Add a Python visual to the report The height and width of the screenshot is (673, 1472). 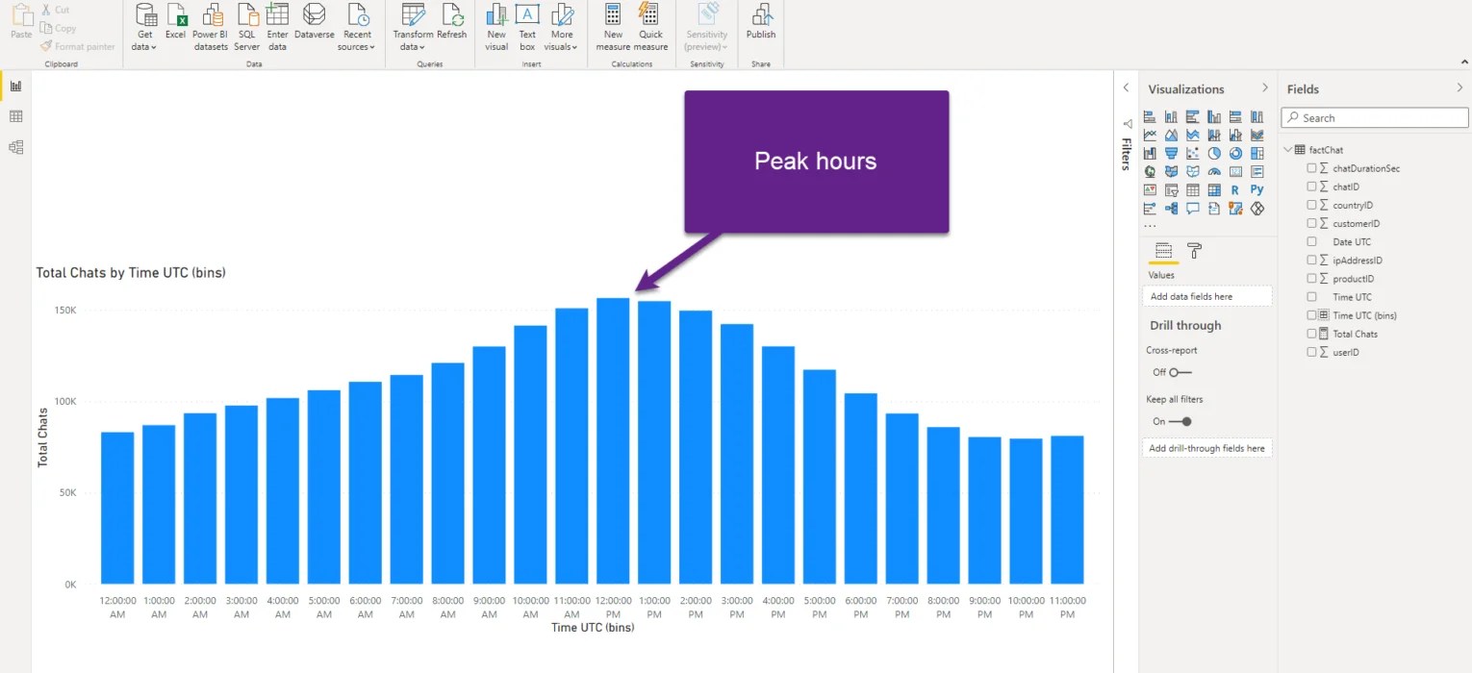[x=1257, y=189]
